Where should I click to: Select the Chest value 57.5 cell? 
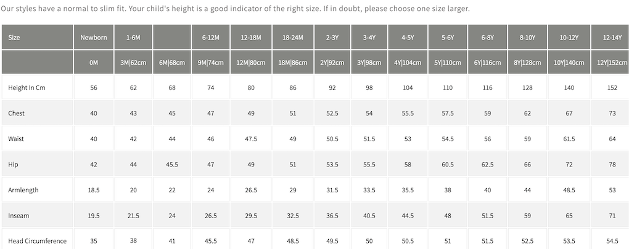448,113
